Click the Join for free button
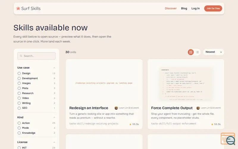Viewport: 238px width, 149px height. click(213, 8)
